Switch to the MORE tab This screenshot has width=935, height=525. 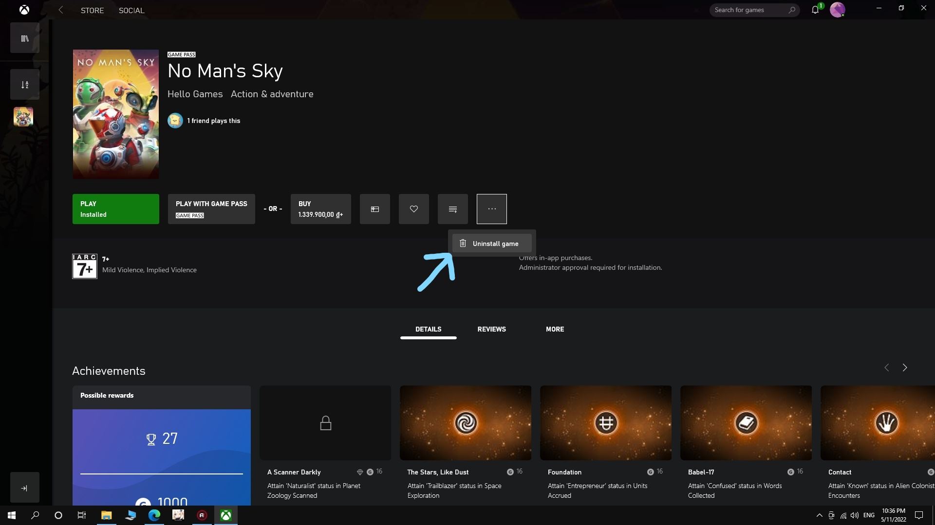point(554,329)
